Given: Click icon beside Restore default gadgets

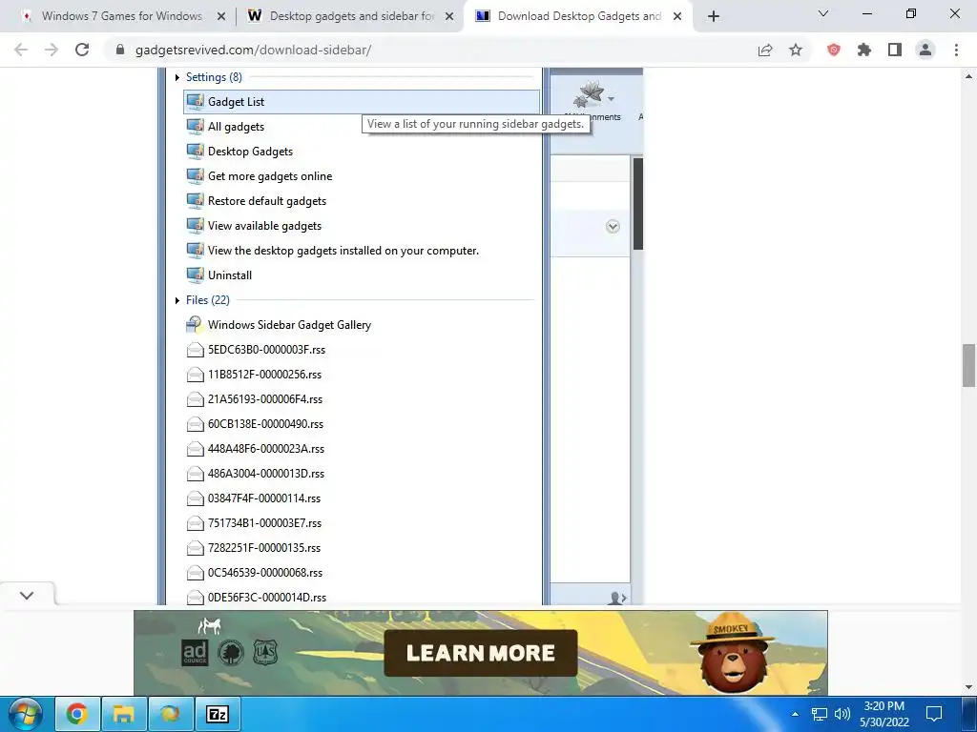Looking at the screenshot, I should click(195, 201).
